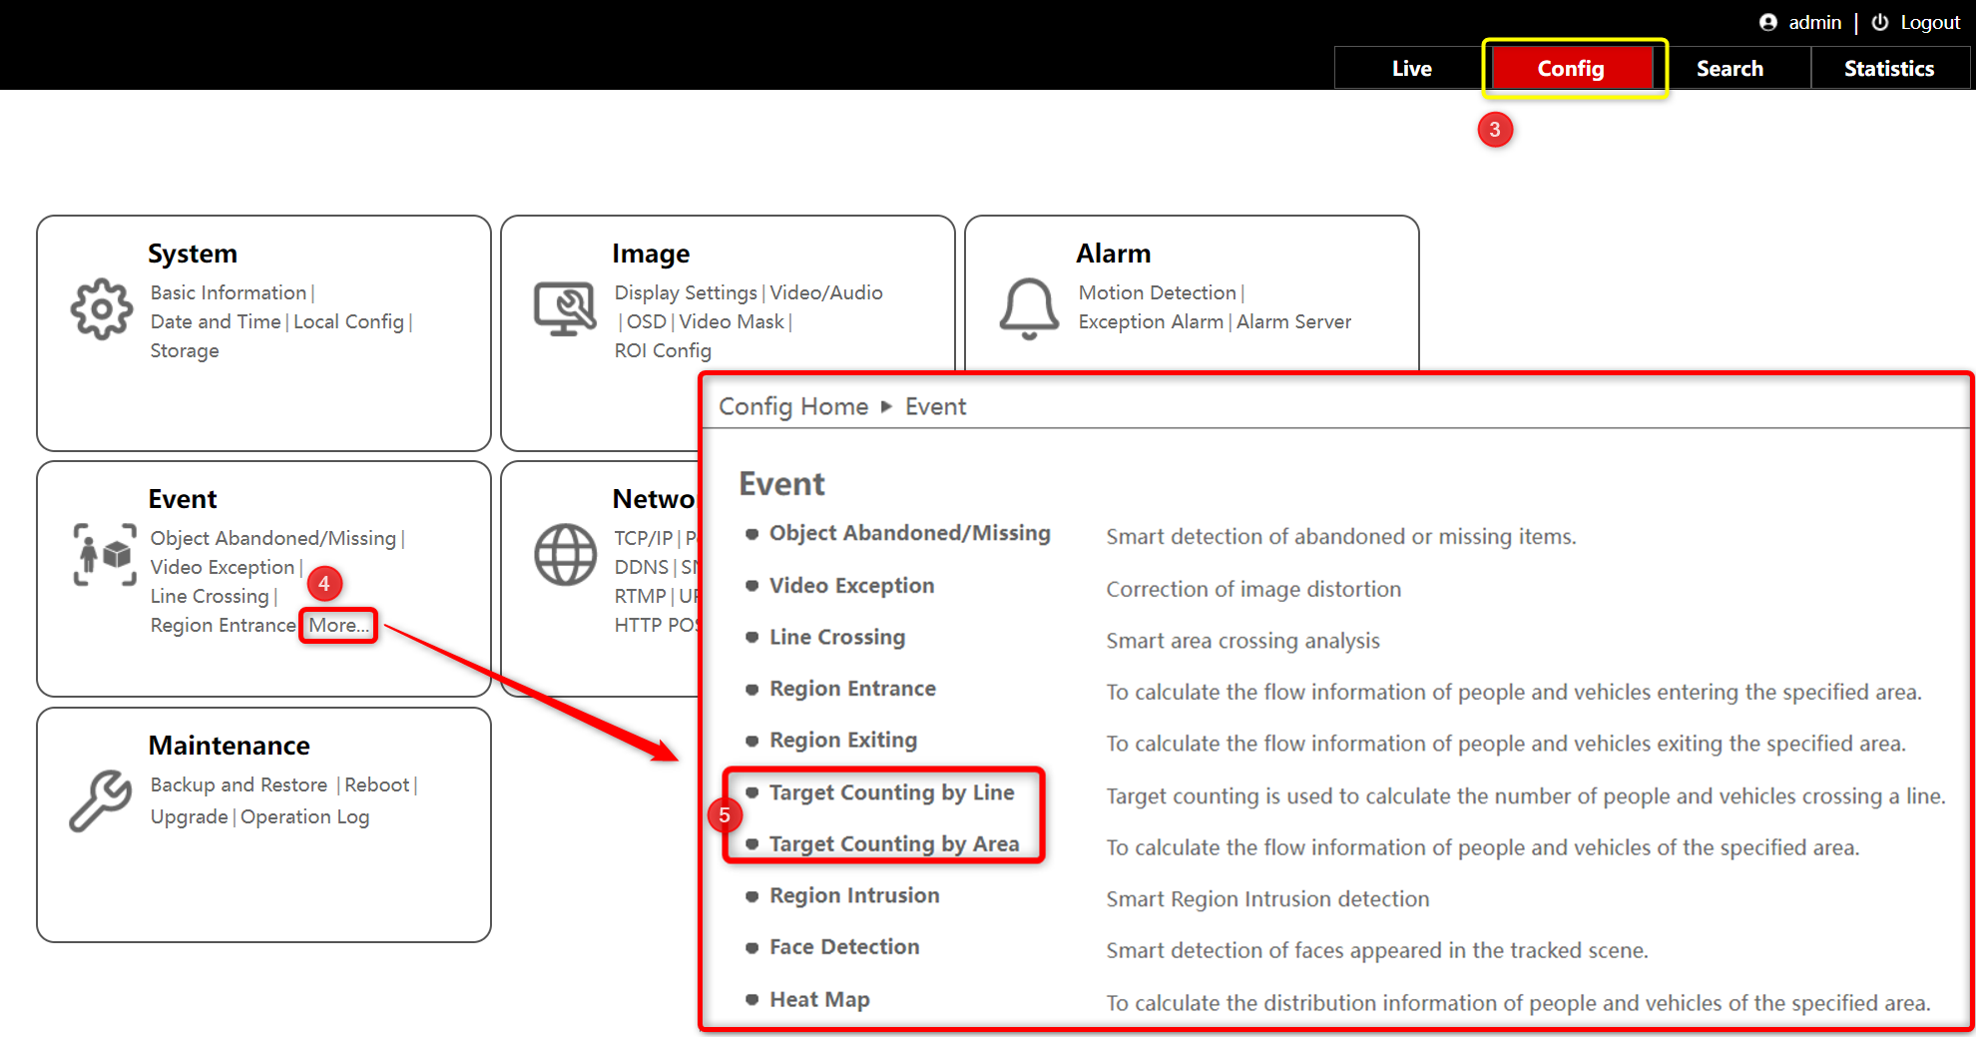Click the Network globe icon
The image size is (1976, 1037).
(x=566, y=555)
